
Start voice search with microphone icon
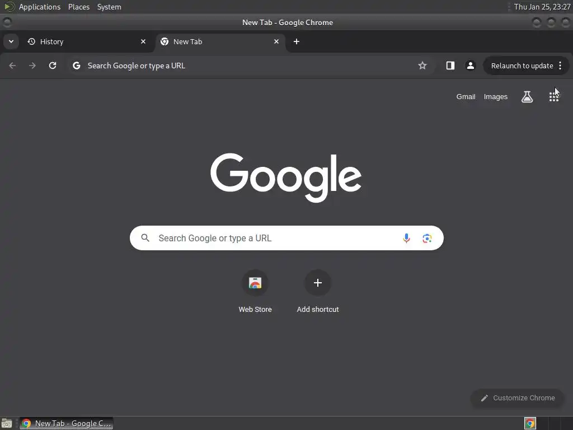pos(406,239)
